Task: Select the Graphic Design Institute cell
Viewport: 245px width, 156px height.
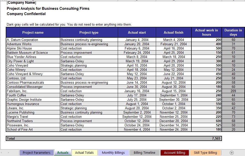Action: pyautogui.click(x=33, y=100)
